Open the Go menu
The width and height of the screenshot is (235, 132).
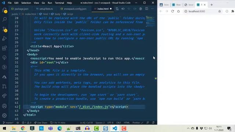click(x=43, y=3)
